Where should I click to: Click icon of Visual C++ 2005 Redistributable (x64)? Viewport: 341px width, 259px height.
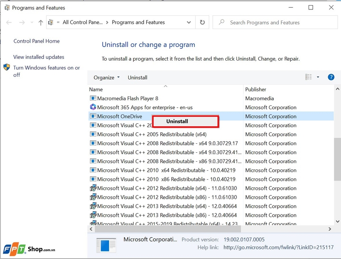coord(93,134)
